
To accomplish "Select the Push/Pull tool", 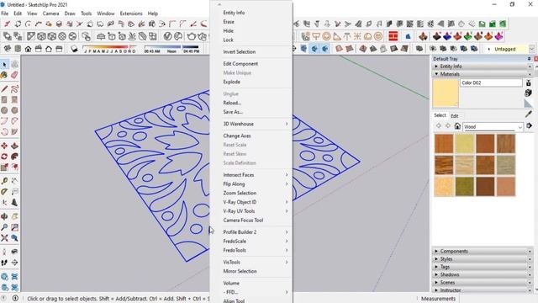I will (x=14, y=146).
